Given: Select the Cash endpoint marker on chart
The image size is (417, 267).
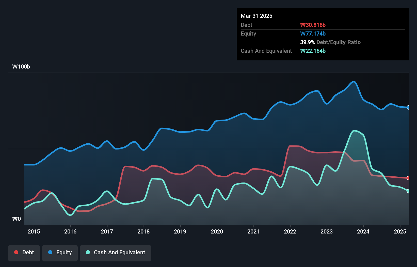Looking at the screenshot, I should pyautogui.click(x=408, y=191).
